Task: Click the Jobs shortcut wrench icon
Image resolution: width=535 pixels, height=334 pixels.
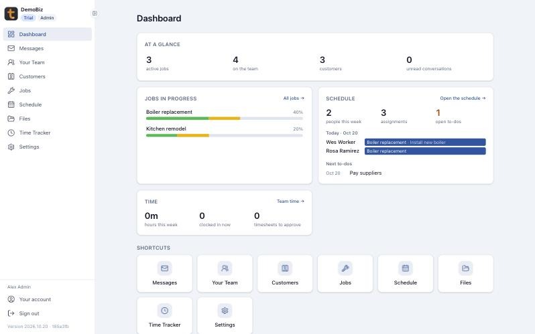Action: [x=345, y=268]
